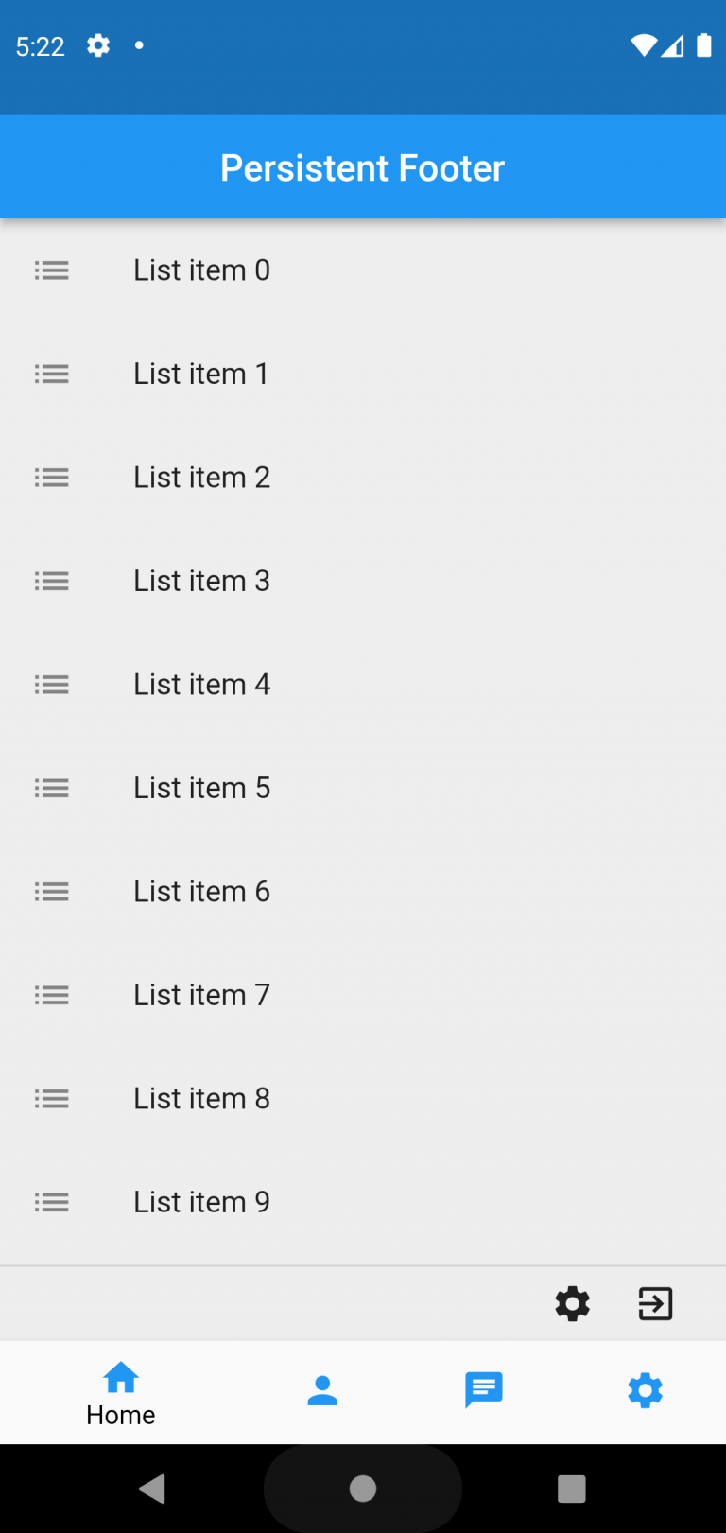Open the chat icon in bottom navigation
The image size is (726, 1533).
[x=483, y=1390]
